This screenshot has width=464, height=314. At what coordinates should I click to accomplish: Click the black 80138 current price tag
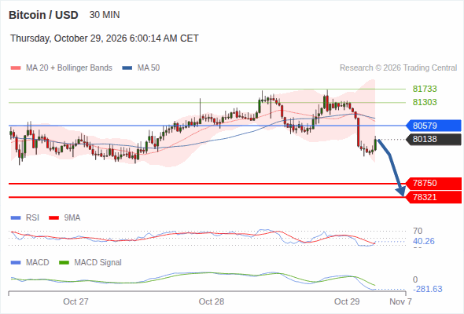pos(433,139)
